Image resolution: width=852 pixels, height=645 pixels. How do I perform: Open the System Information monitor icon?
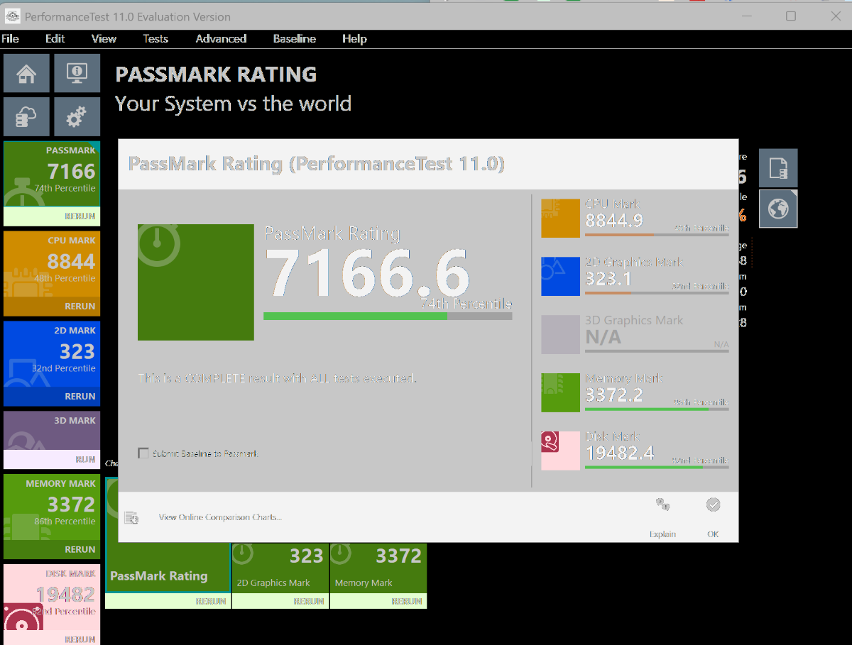click(x=77, y=73)
